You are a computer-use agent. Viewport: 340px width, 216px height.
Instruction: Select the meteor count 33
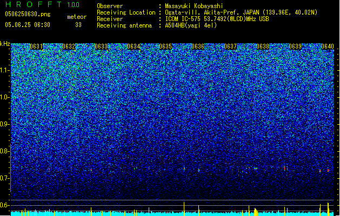78,25
